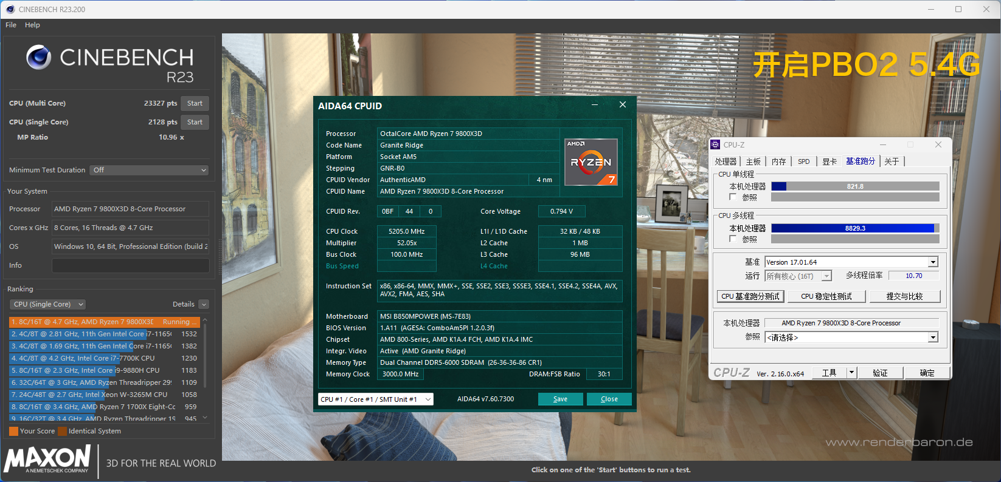Screen dimensions: 1001x482
Task: Click the Info input field
Action: 130,265
